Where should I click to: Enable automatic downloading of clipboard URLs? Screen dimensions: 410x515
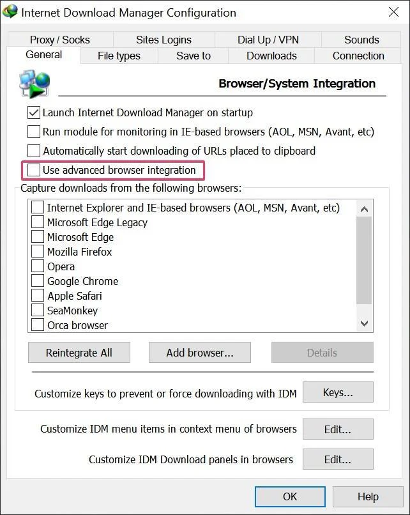coord(34,151)
